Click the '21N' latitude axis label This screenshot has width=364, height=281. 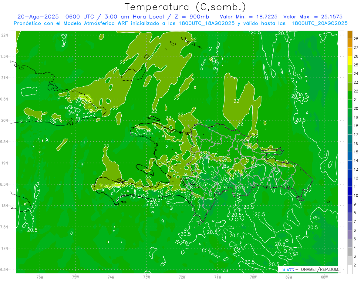(5, 78)
